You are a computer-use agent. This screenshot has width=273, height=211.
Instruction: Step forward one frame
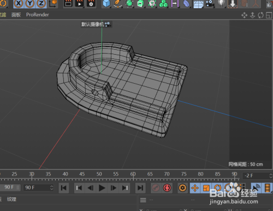pyautogui.click(x=113, y=188)
